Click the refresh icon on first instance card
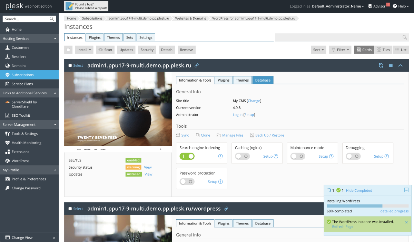The height and width of the screenshot is (242, 414). 381,65
